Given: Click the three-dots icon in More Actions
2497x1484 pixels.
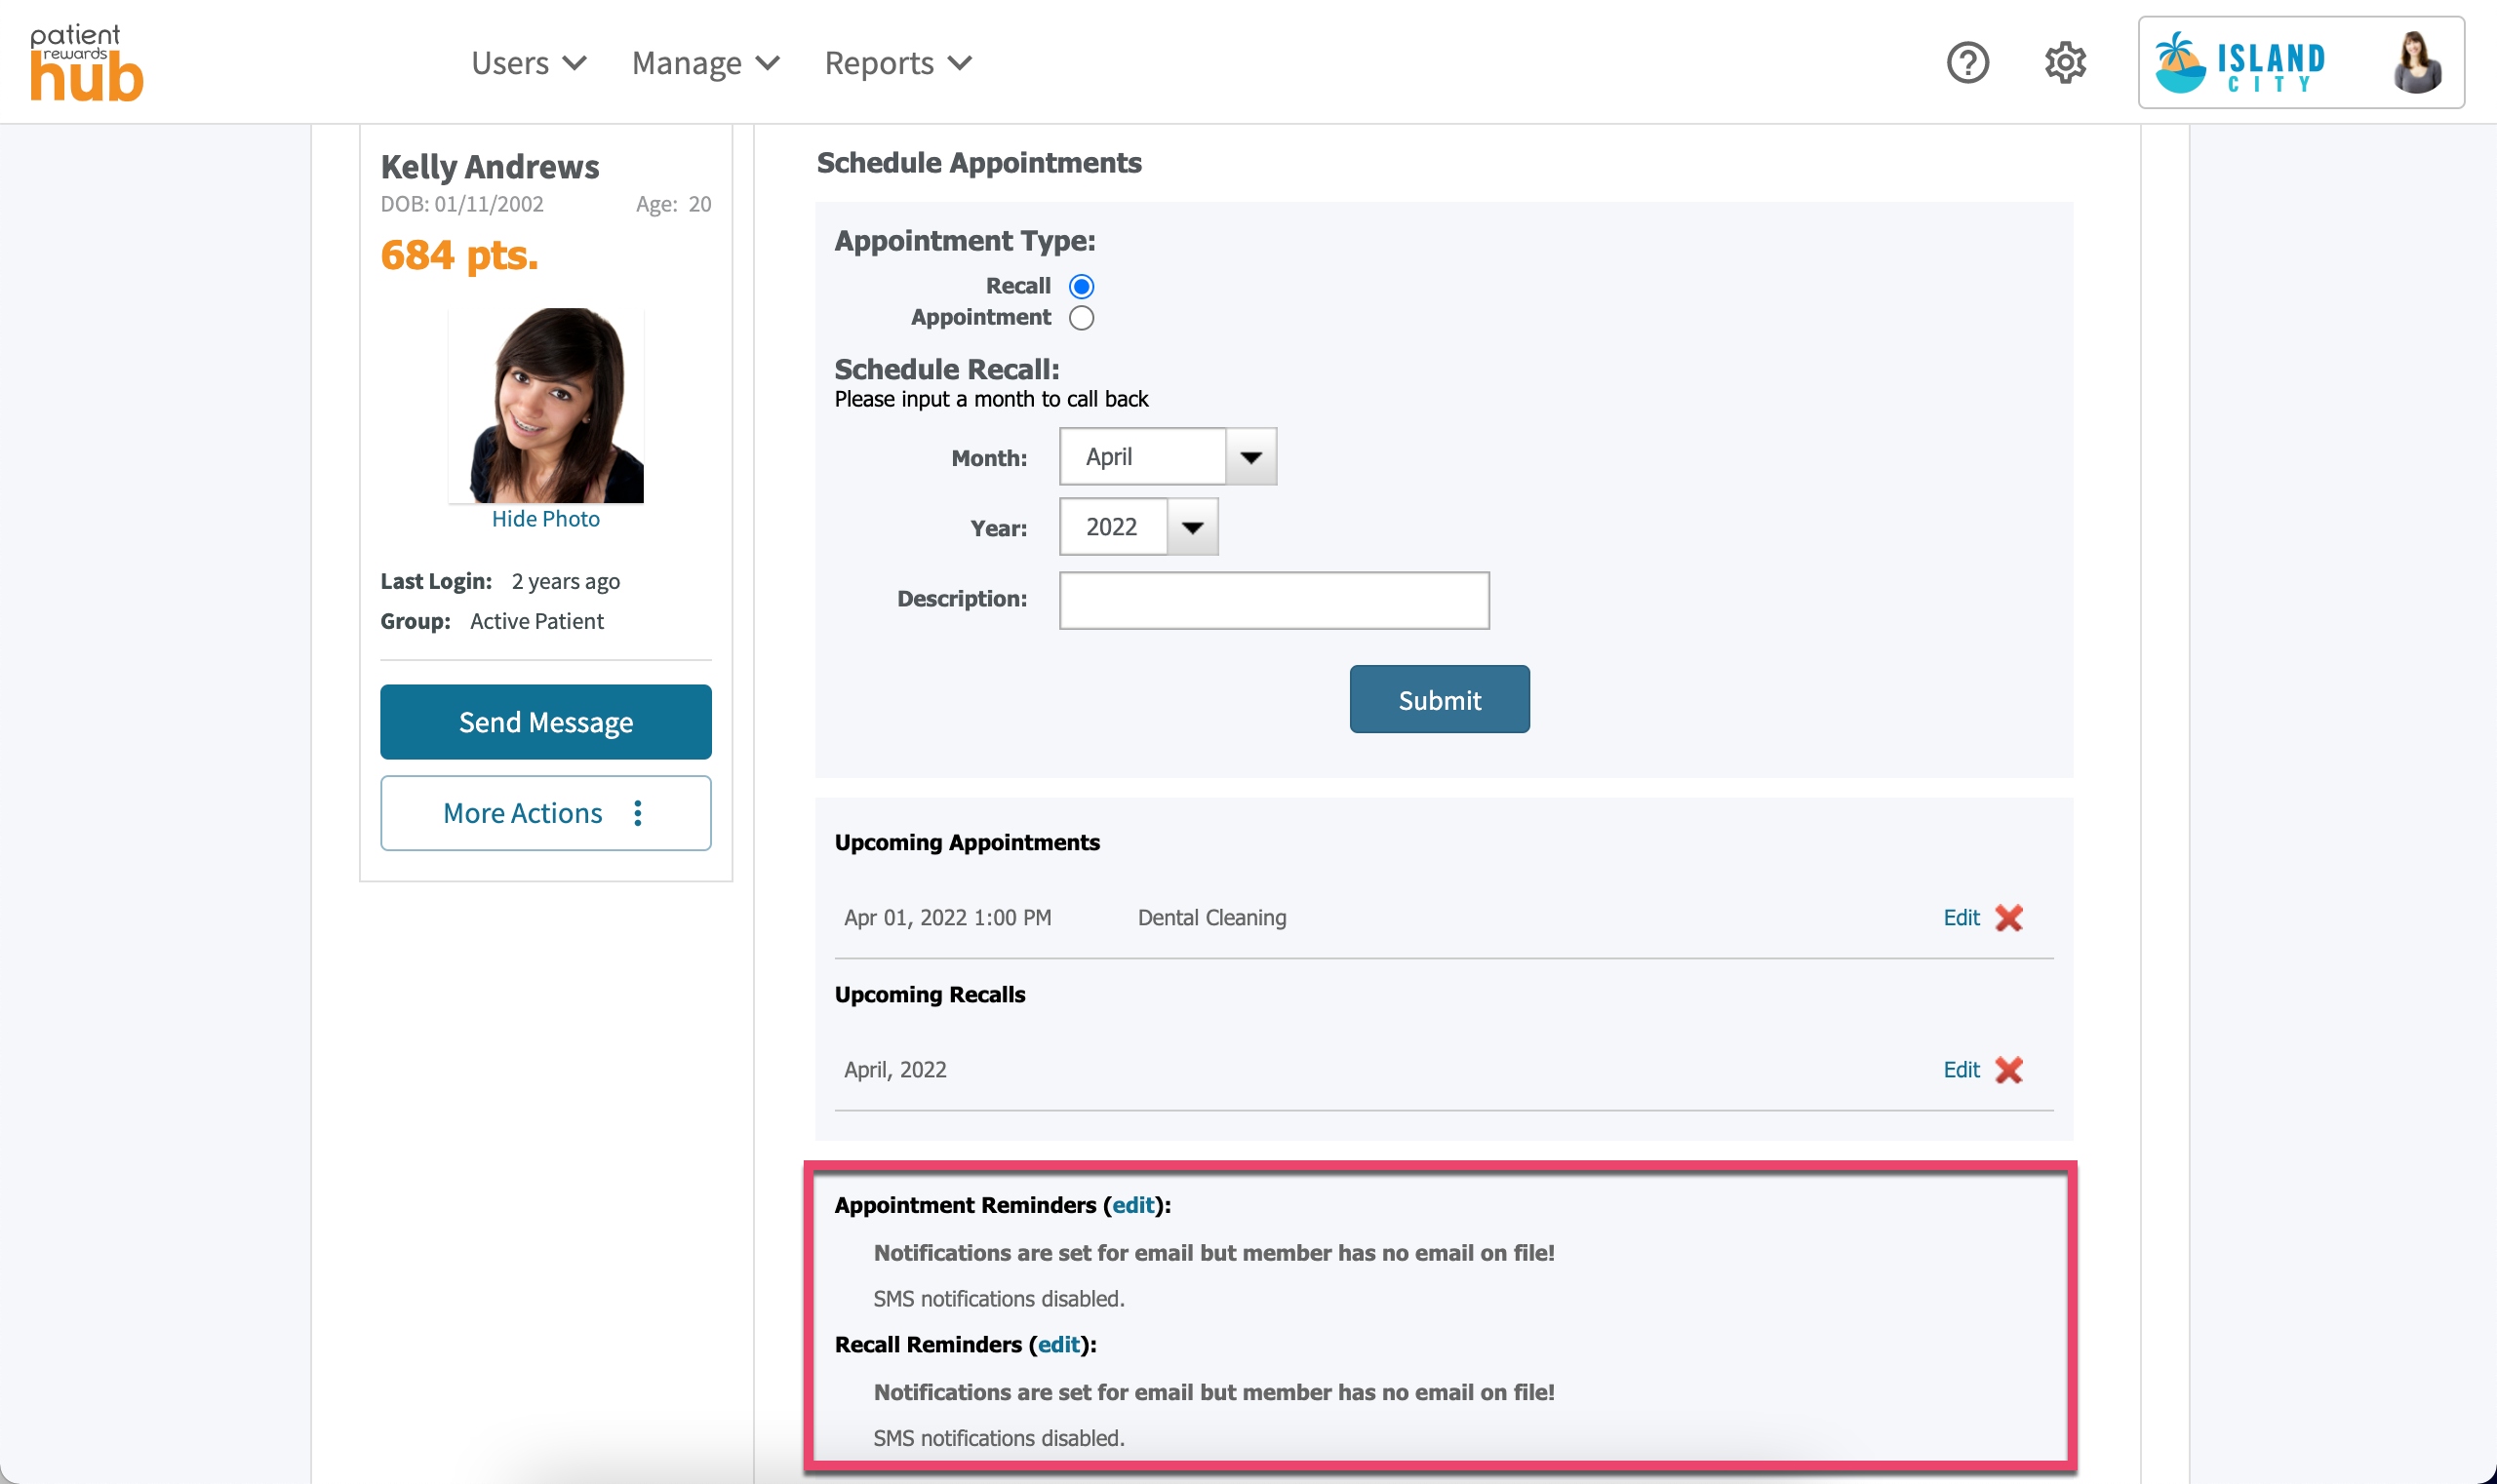Looking at the screenshot, I should (x=637, y=813).
